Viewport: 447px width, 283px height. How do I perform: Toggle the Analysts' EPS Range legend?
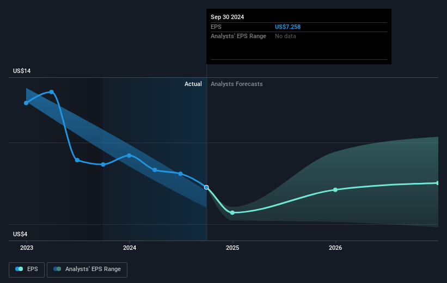tap(87, 269)
